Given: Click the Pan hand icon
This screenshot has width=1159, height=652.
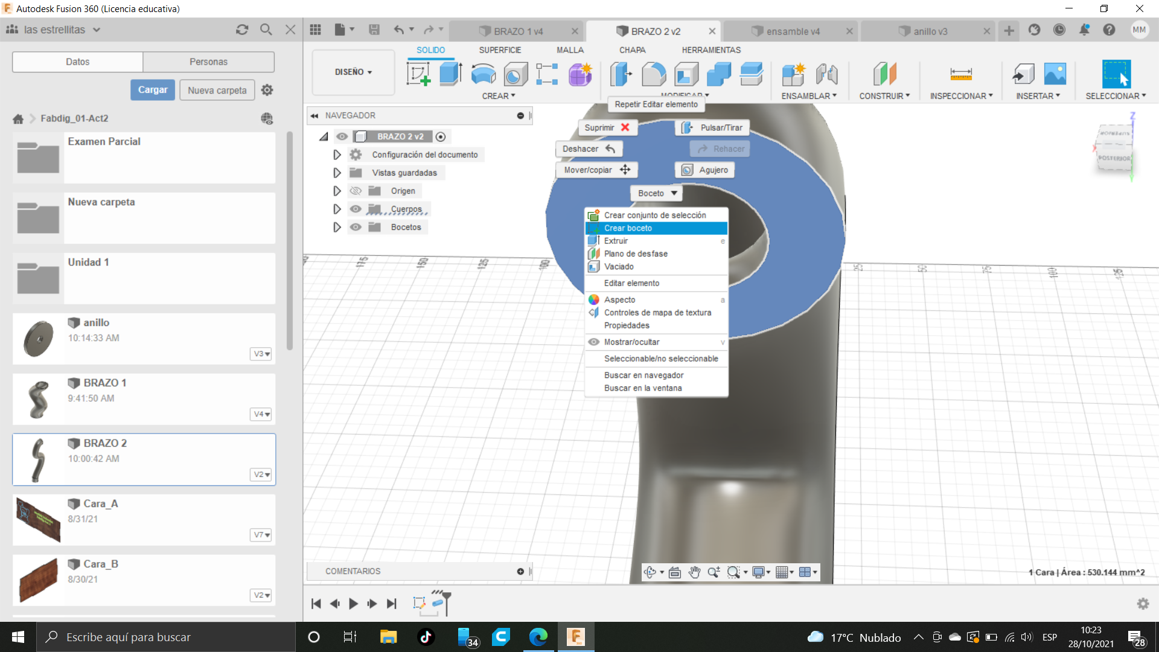Looking at the screenshot, I should (694, 572).
